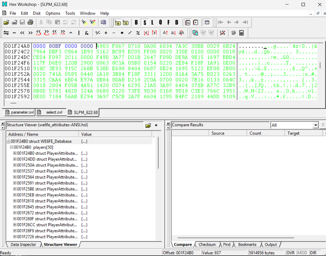Screen dimensions: 326x256
Task: Collapse the players[50] array node
Action: pos(12,147)
